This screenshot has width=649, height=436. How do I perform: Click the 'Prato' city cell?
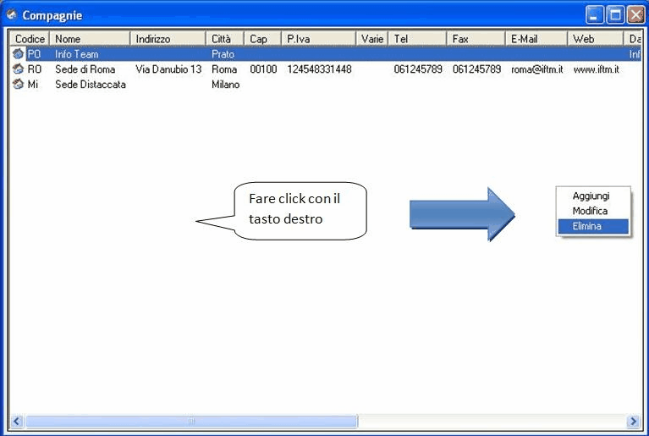click(223, 54)
